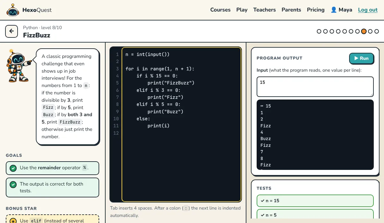
Task: Select the sixth level progress dot
Action: point(351,31)
